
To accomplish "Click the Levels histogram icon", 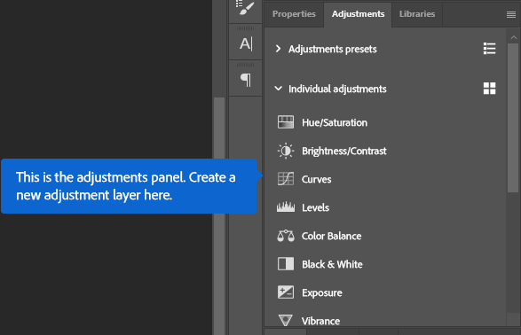I will (x=286, y=207).
